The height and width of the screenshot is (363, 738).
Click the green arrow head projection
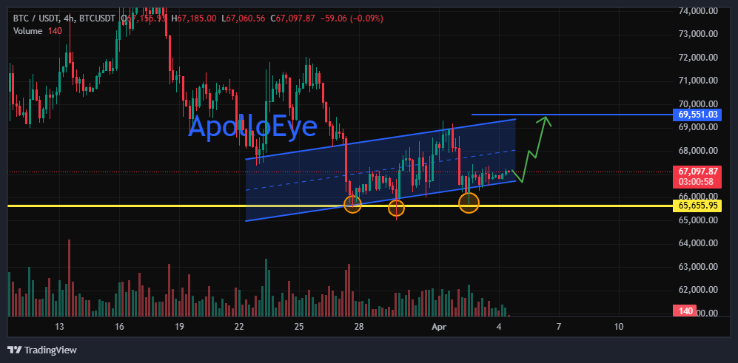(x=546, y=121)
